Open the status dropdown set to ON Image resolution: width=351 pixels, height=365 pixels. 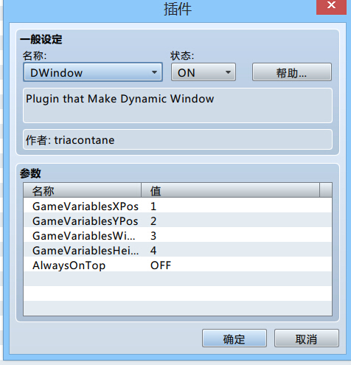pyautogui.click(x=204, y=72)
